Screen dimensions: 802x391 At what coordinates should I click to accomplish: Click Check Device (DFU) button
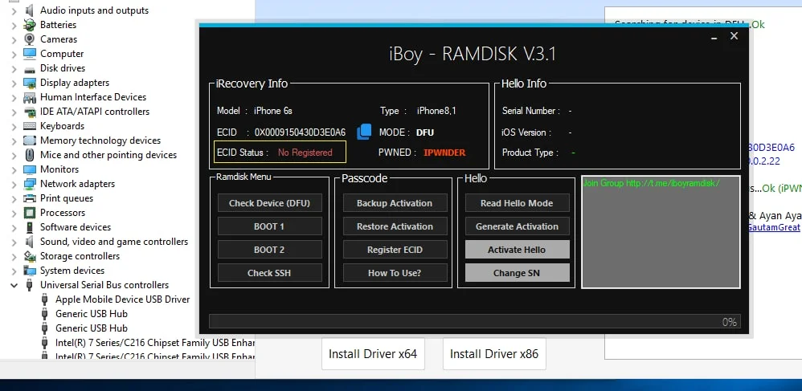[269, 203]
